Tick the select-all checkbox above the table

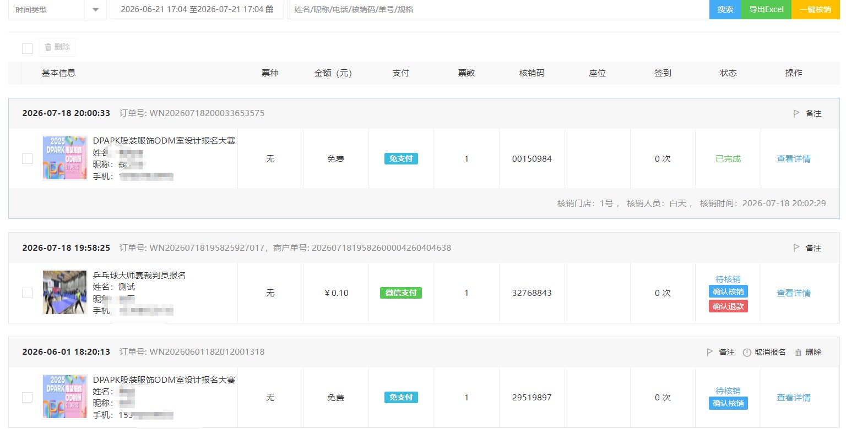tap(27, 48)
